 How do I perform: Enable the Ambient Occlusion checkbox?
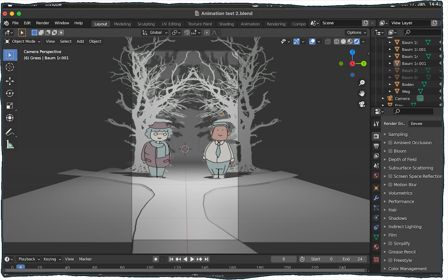tap(390, 143)
